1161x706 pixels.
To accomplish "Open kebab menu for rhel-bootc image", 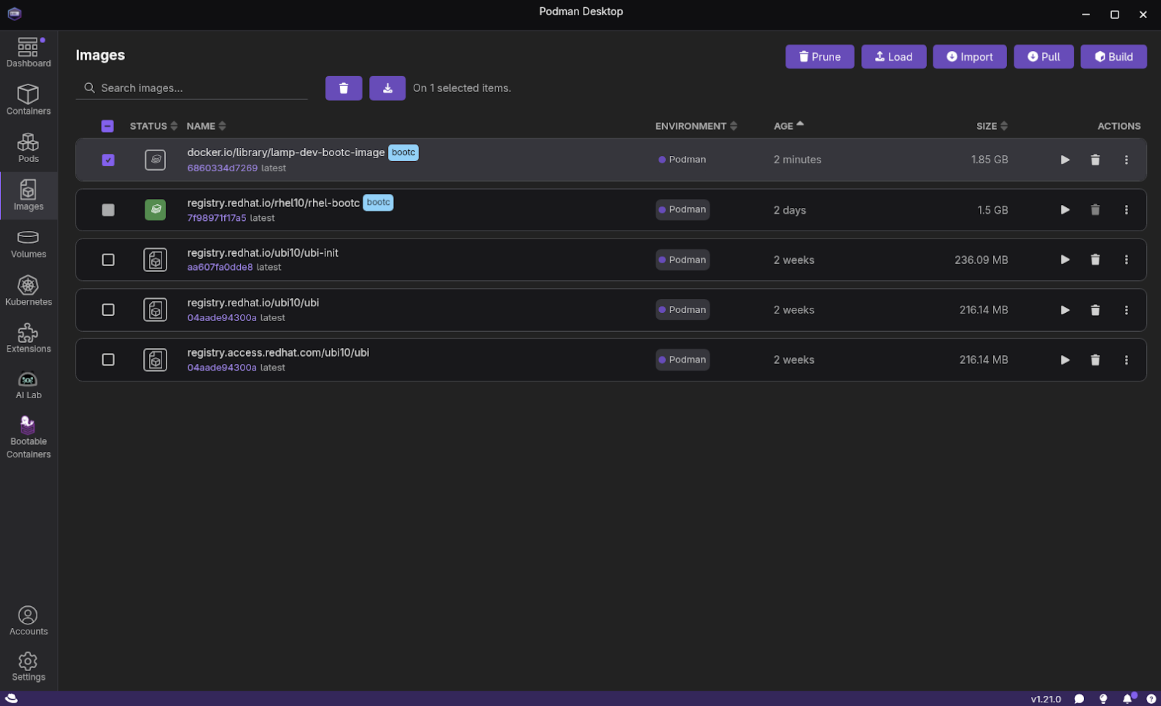I will pos(1126,210).
